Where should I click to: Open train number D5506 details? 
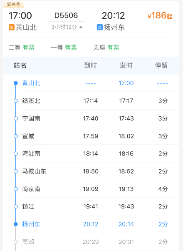66,15
